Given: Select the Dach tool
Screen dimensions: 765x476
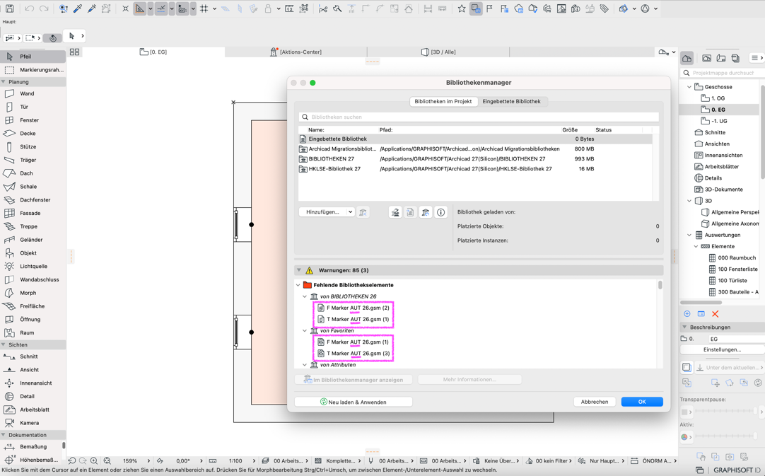Looking at the screenshot, I should click(33, 173).
